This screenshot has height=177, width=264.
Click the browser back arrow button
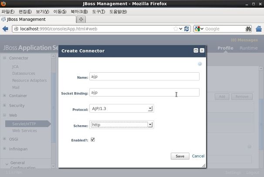pyautogui.click(x=5, y=29)
